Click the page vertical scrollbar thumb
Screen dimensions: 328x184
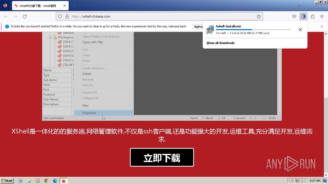click(326, 135)
